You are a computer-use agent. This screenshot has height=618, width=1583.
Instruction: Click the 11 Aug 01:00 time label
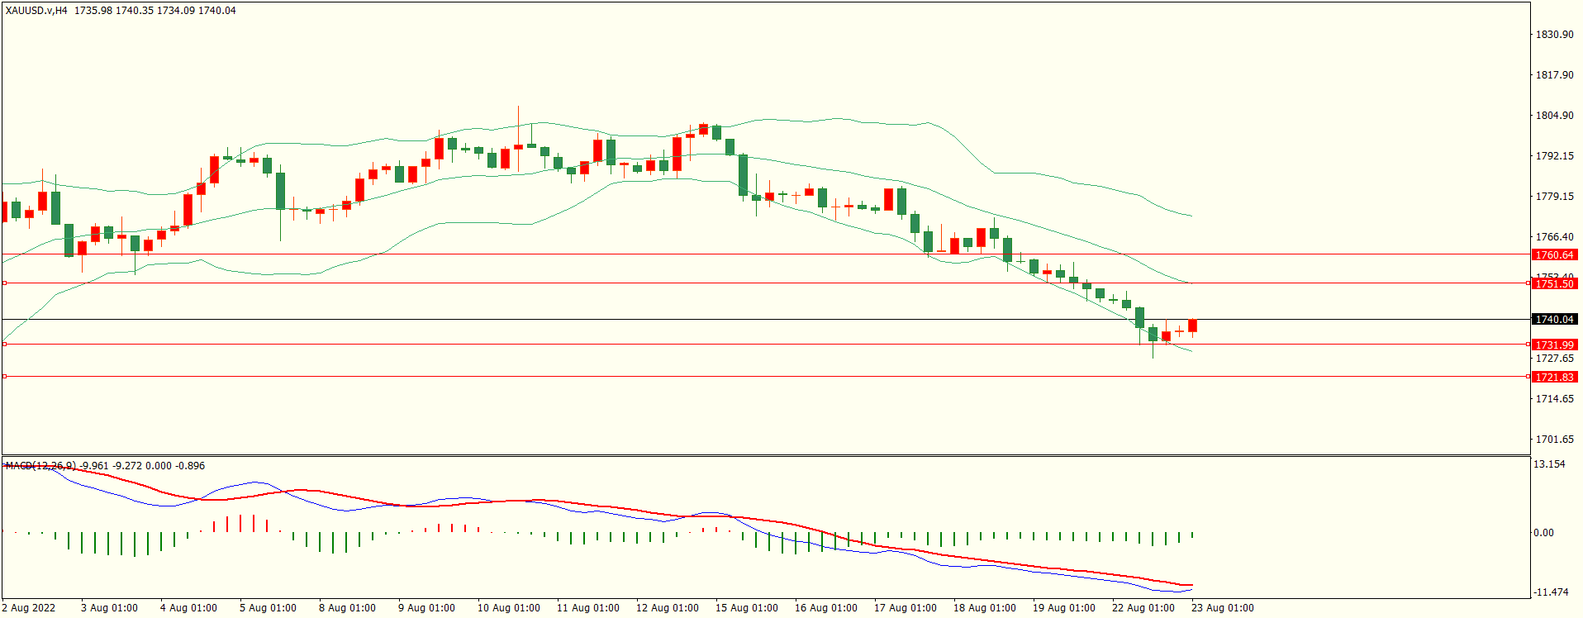click(x=588, y=608)
